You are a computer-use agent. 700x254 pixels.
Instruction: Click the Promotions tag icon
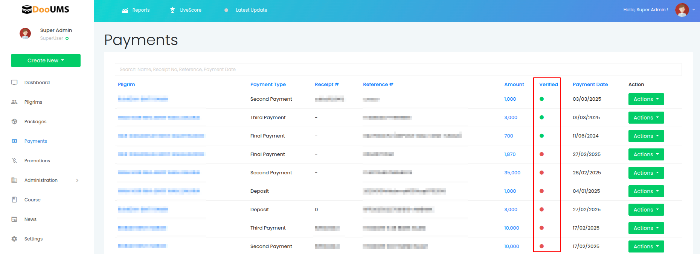click(14, 160)
